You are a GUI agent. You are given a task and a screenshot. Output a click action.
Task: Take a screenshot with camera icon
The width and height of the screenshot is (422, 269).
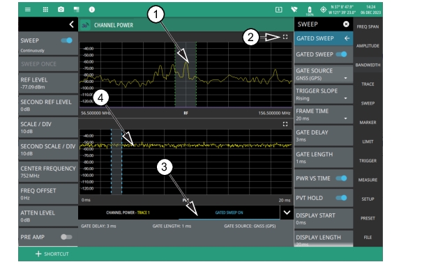61,10
